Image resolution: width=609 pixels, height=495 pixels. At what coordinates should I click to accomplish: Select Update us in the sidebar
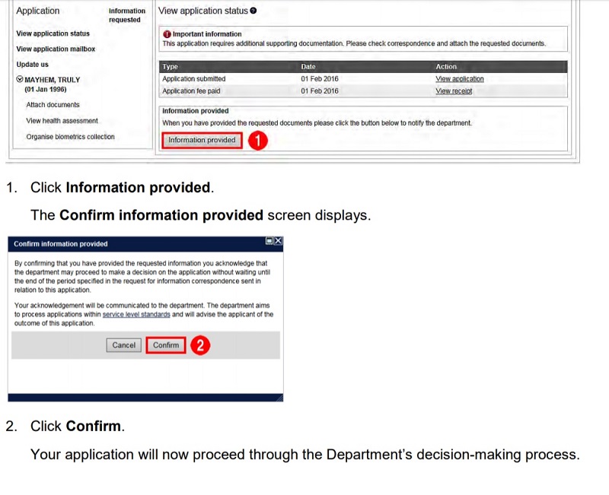coord(33,65)
